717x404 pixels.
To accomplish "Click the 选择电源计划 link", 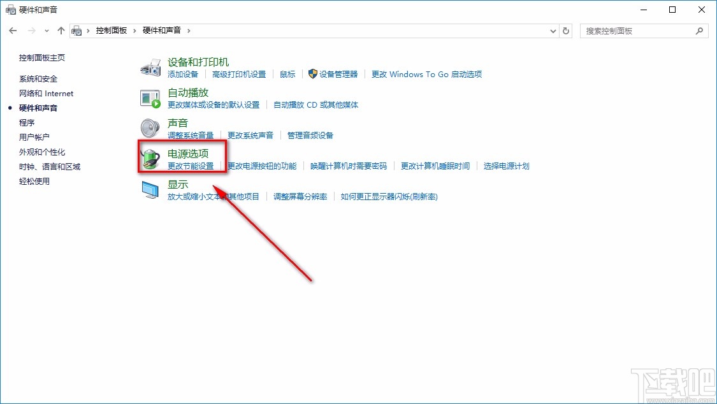I will (505, 166).
